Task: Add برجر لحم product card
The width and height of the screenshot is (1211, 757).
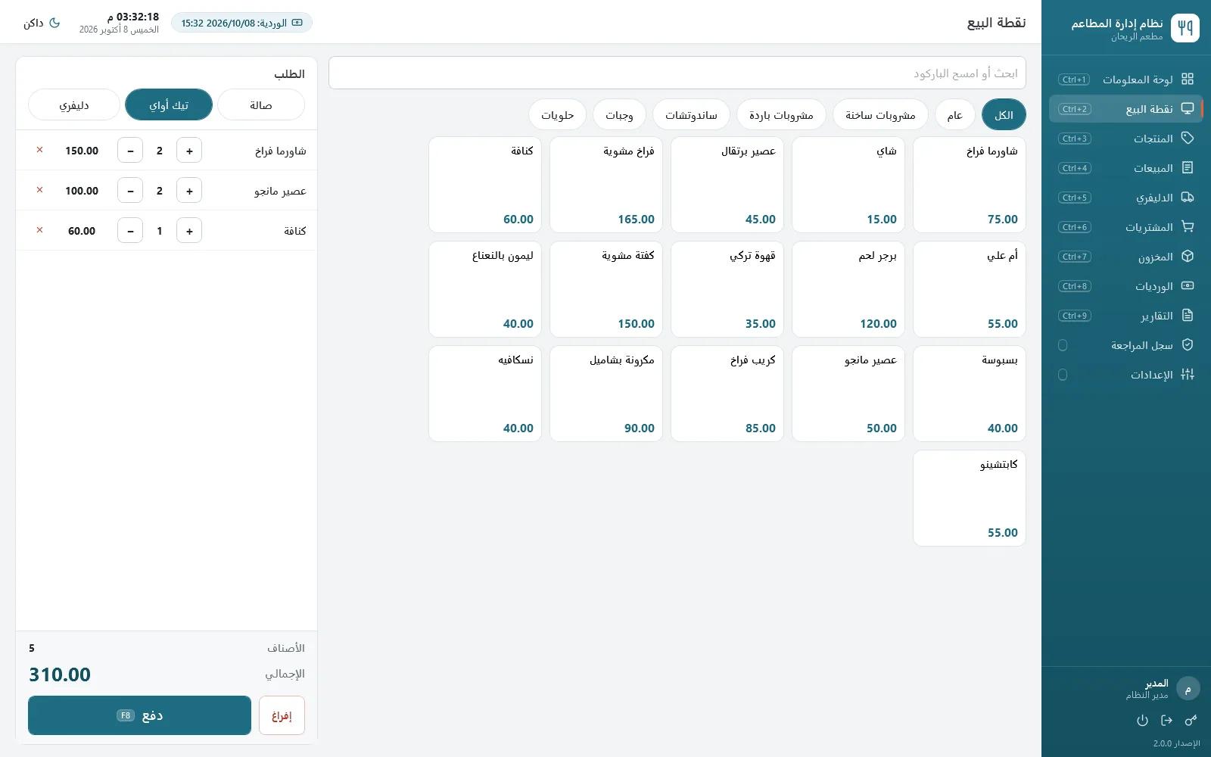Action: click(x=848, y=289)
